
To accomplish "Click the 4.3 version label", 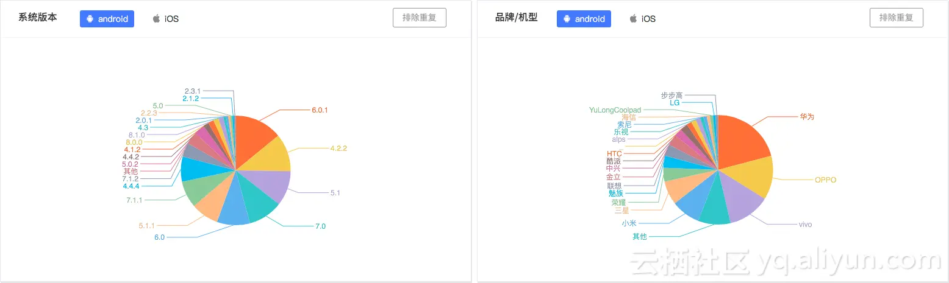I will [x=143, y=127].
